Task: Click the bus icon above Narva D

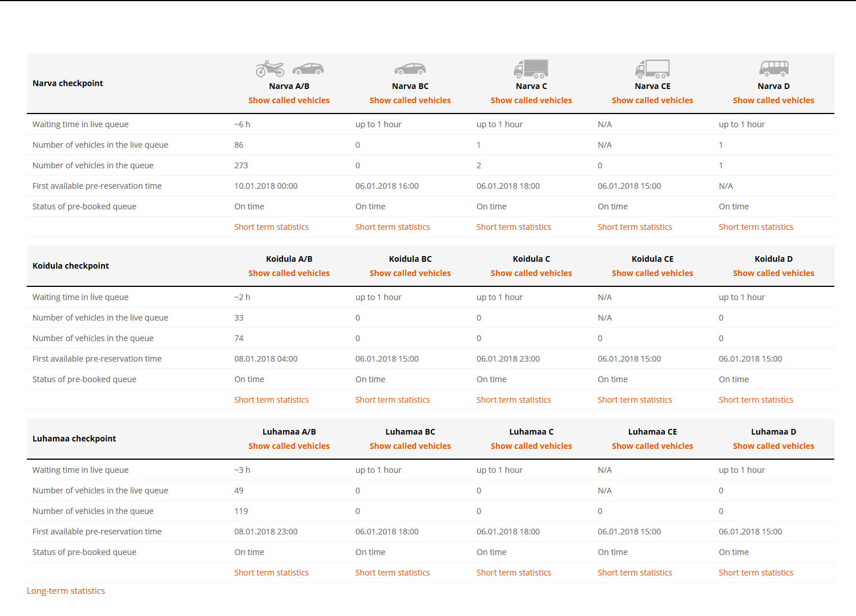Action: point(774,68)
